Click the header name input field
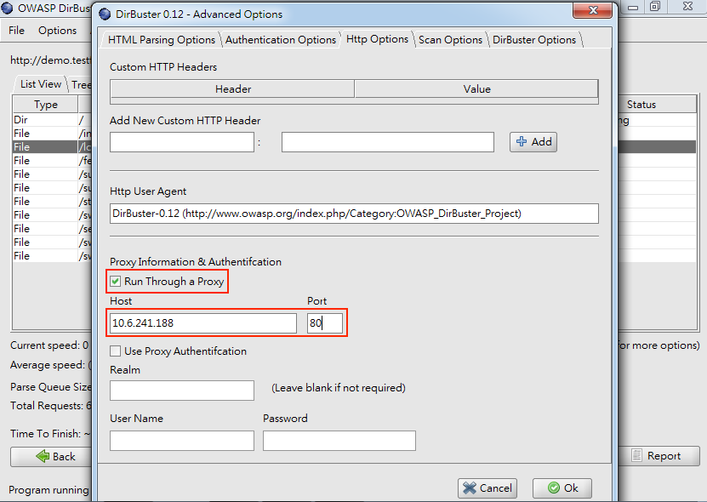This screenshot has width=707, height=502. 182,142
